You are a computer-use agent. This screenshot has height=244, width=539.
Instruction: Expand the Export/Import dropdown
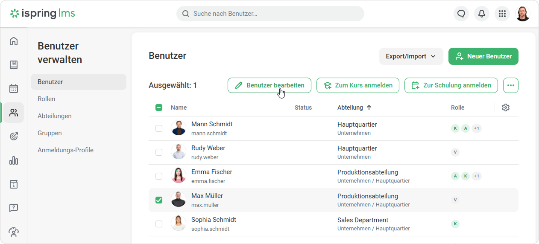[410, 56]
